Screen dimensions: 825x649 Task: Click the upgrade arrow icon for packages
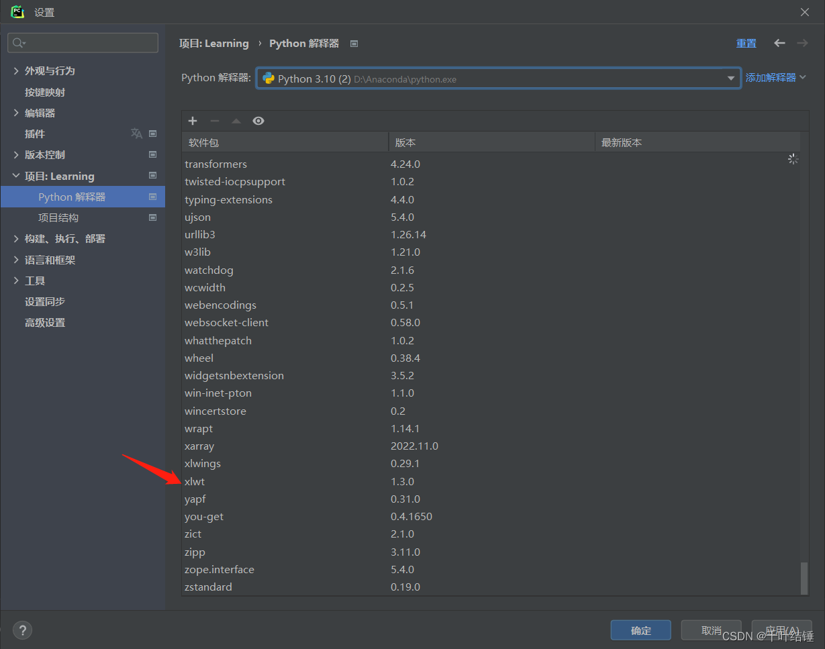(236, 121)
